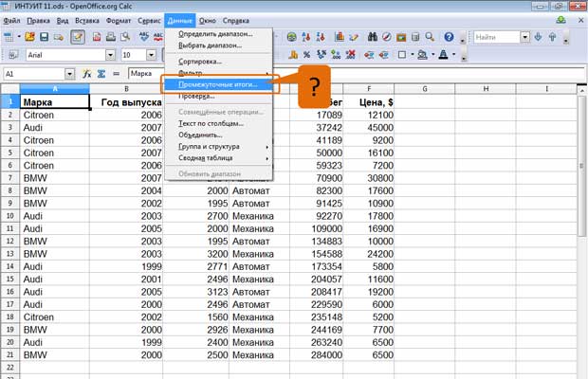The height and width of the screenshot is (379, 588).
Task: Open the Файл menu
Action: [x=12, y=21]
